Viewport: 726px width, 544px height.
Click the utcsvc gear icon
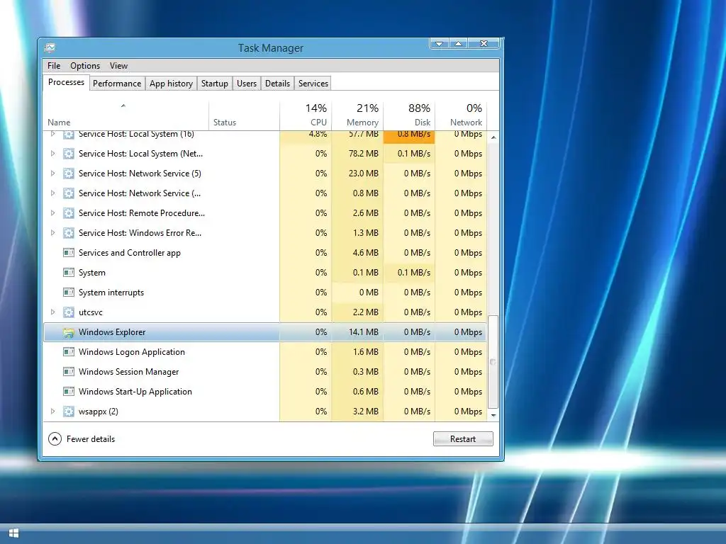click(x=69, y=312)
